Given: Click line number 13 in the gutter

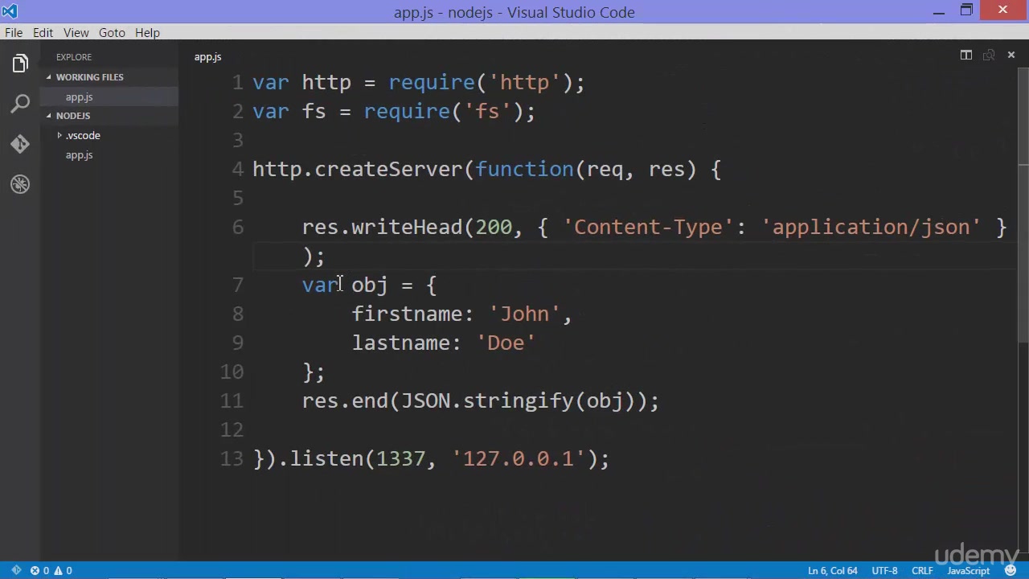Looking at the screenshot, I should (232, 458).
